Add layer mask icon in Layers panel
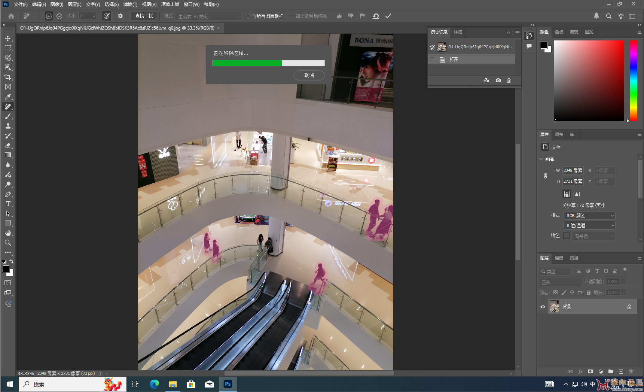The width and height of the screenshot is (644, 392). (590, 372)
